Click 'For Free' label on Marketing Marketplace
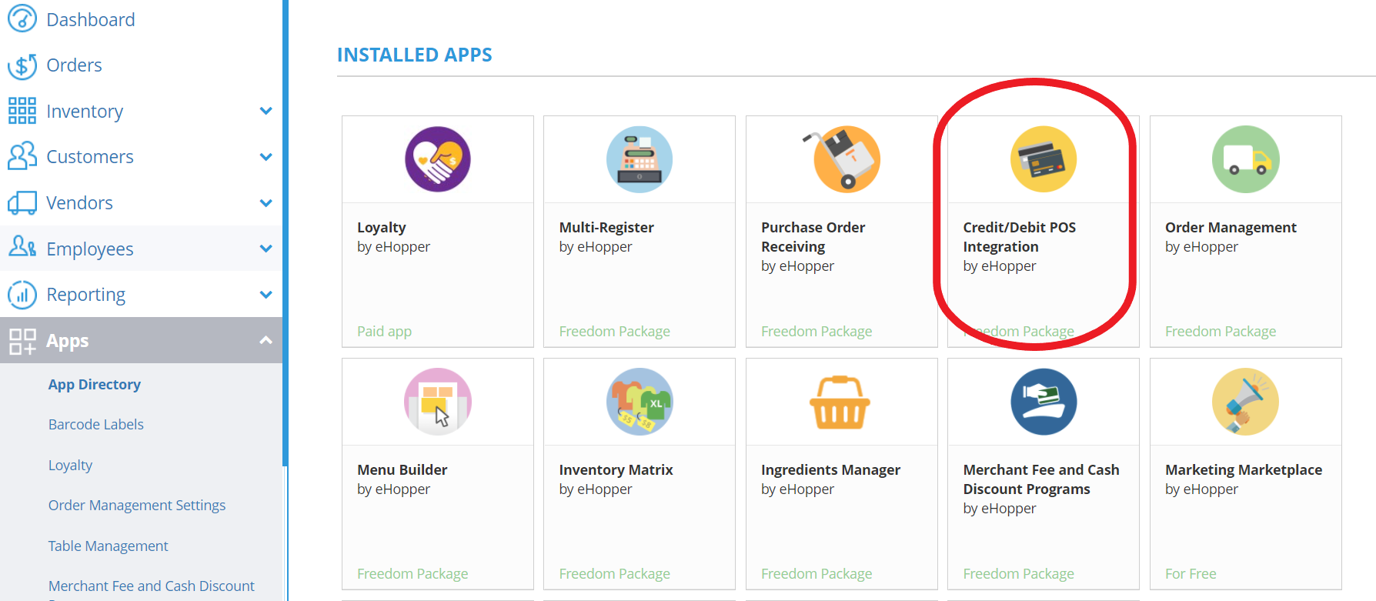The image size is (1376, 601). click(x=1191, y=574)
